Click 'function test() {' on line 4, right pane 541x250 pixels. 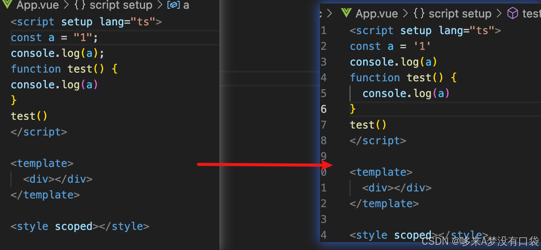[403, 78]
